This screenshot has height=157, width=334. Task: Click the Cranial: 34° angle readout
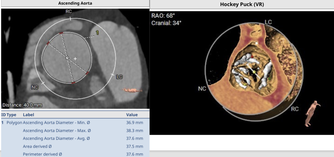click(x=166, y=23)
